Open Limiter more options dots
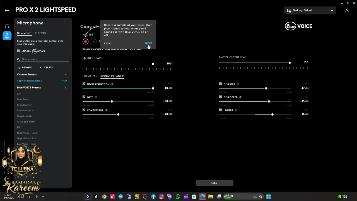The image size is (357, 201). coord(307,110)
